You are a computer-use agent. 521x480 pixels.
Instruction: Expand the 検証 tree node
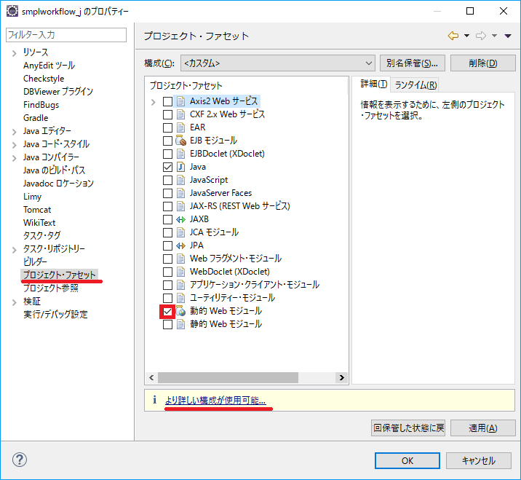pyautogui.click(x=14, y=302)
